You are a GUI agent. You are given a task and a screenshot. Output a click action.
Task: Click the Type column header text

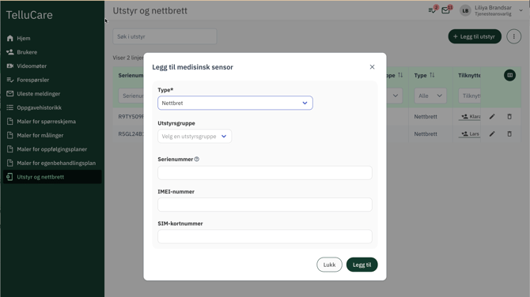421,75
